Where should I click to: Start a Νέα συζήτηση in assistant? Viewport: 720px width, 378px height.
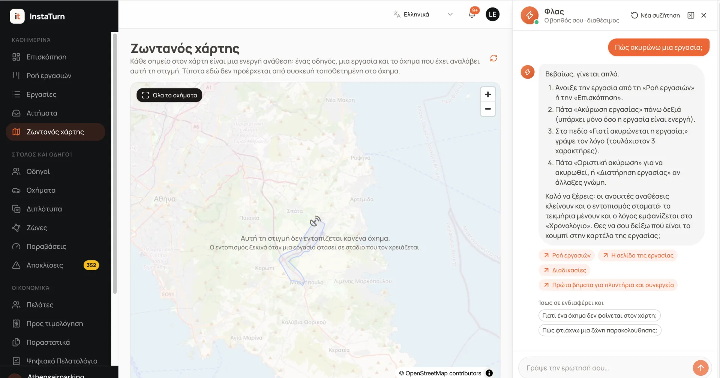point(655,15)
